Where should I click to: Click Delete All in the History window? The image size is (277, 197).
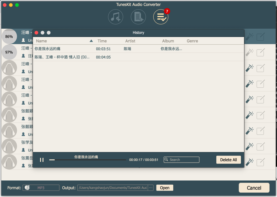click(228, 159)
